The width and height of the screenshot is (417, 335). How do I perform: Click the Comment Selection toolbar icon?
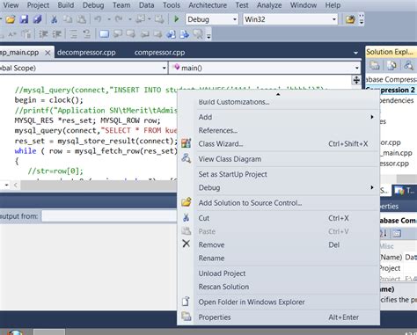[x=73, y=34]
